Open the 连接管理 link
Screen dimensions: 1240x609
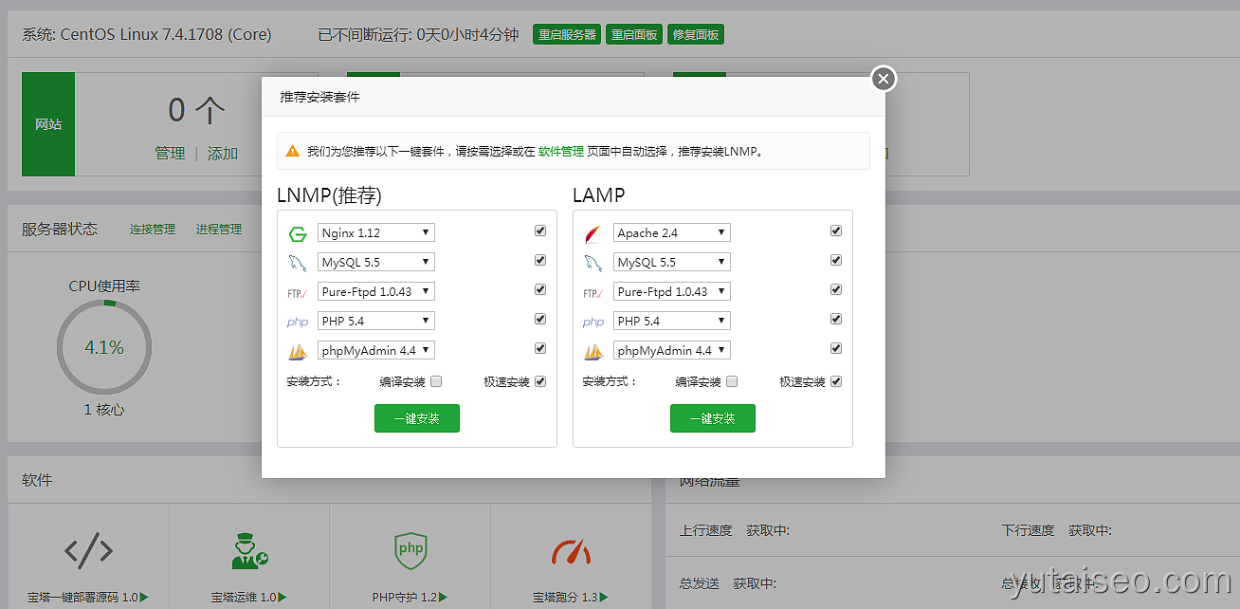tap(153, 230)
